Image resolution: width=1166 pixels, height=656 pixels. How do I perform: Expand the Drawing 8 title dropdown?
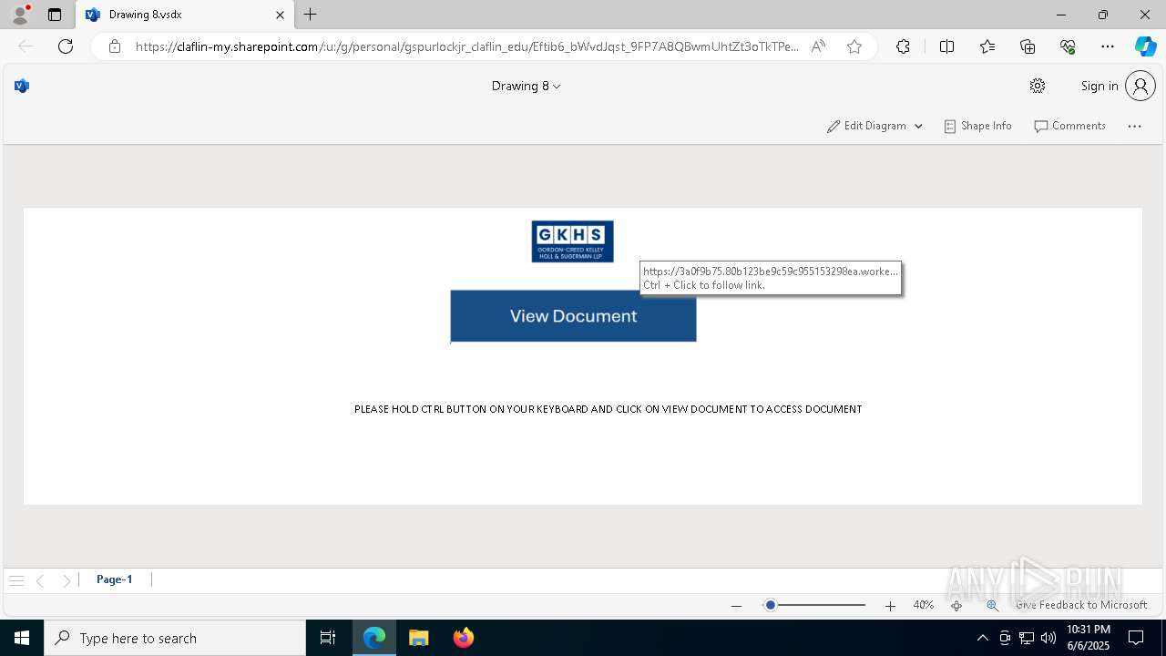click(527, 86)
